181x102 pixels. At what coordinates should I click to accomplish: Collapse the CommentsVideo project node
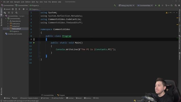(6, 18)
